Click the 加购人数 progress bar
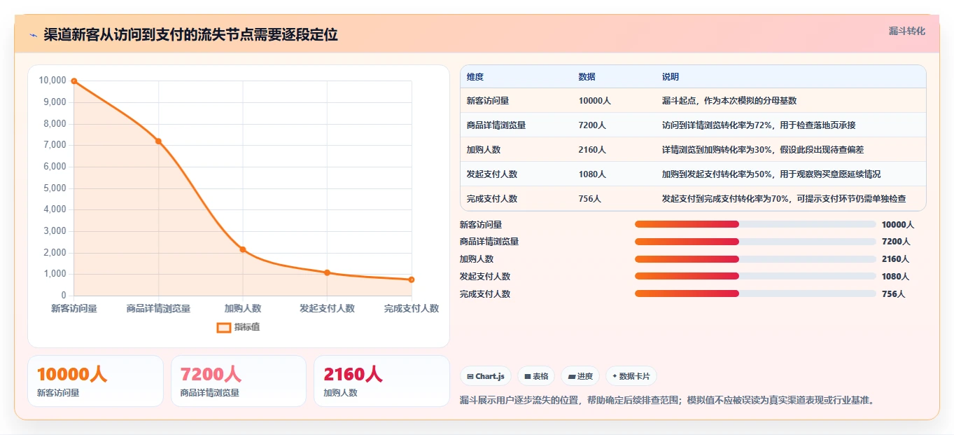The height and width of the screenshot is (435, 954). 755,259
